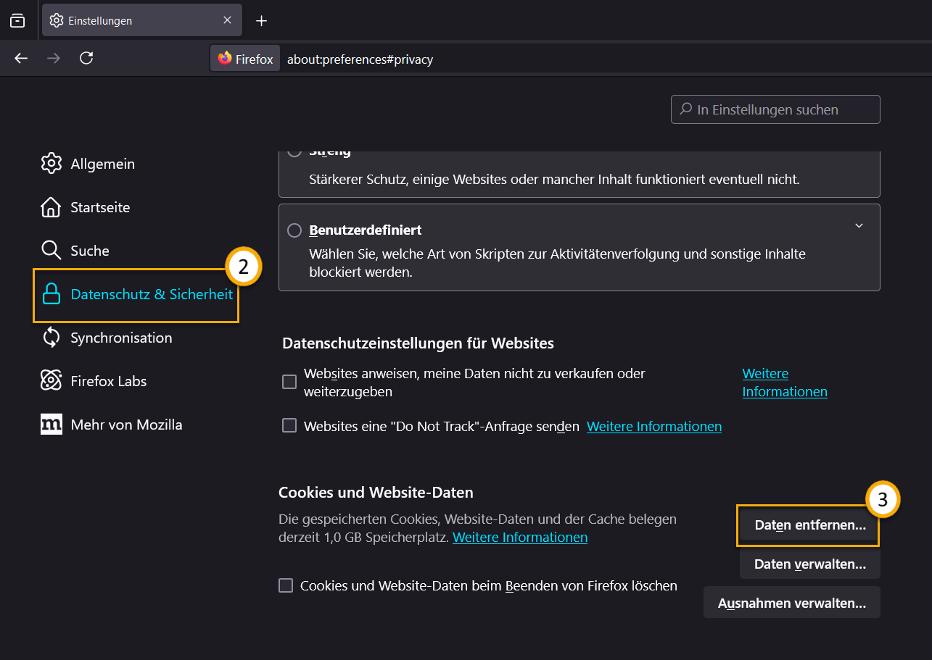Select the Benutzerdefiniert radio button
Image resolution: width=932 pixels, height=660 pixels.
point(294,230)
